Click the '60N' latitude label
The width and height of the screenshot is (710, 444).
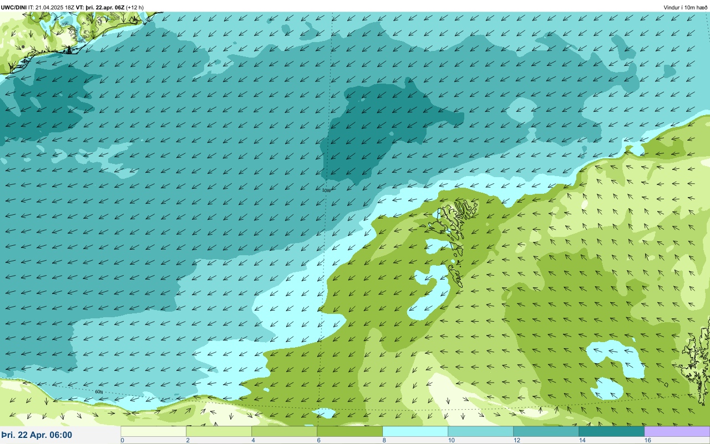pos(99,392)
